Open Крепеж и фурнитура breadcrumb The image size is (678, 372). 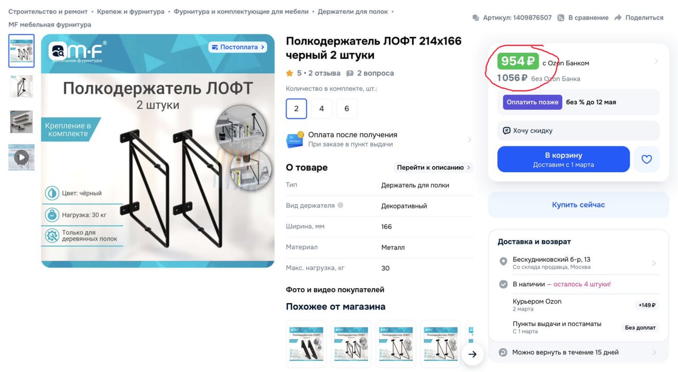click(x=130, y=11)
